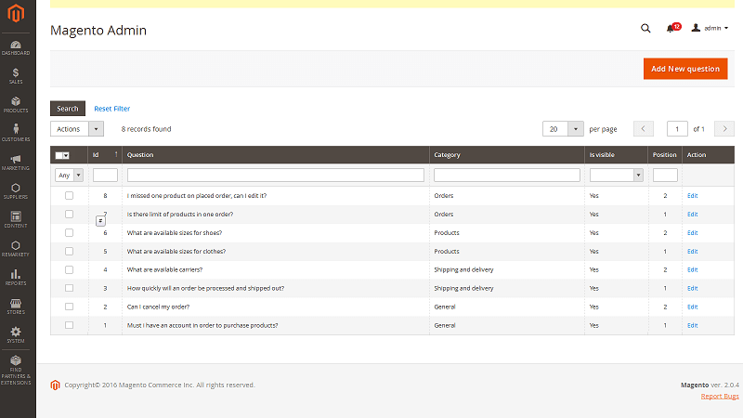This screenshot has height=418, width=743.
Task: Select checkbox for question id 8
Action: [x=69, y=196]
